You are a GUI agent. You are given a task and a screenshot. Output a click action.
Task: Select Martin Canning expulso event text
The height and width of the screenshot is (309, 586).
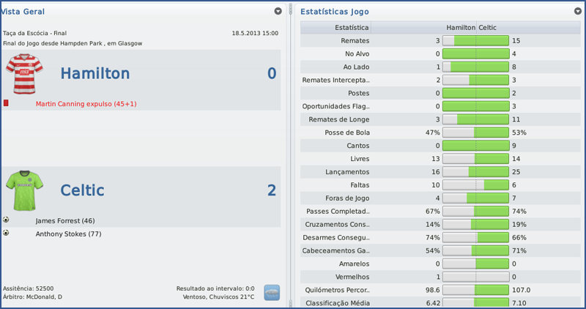point(86,104)
